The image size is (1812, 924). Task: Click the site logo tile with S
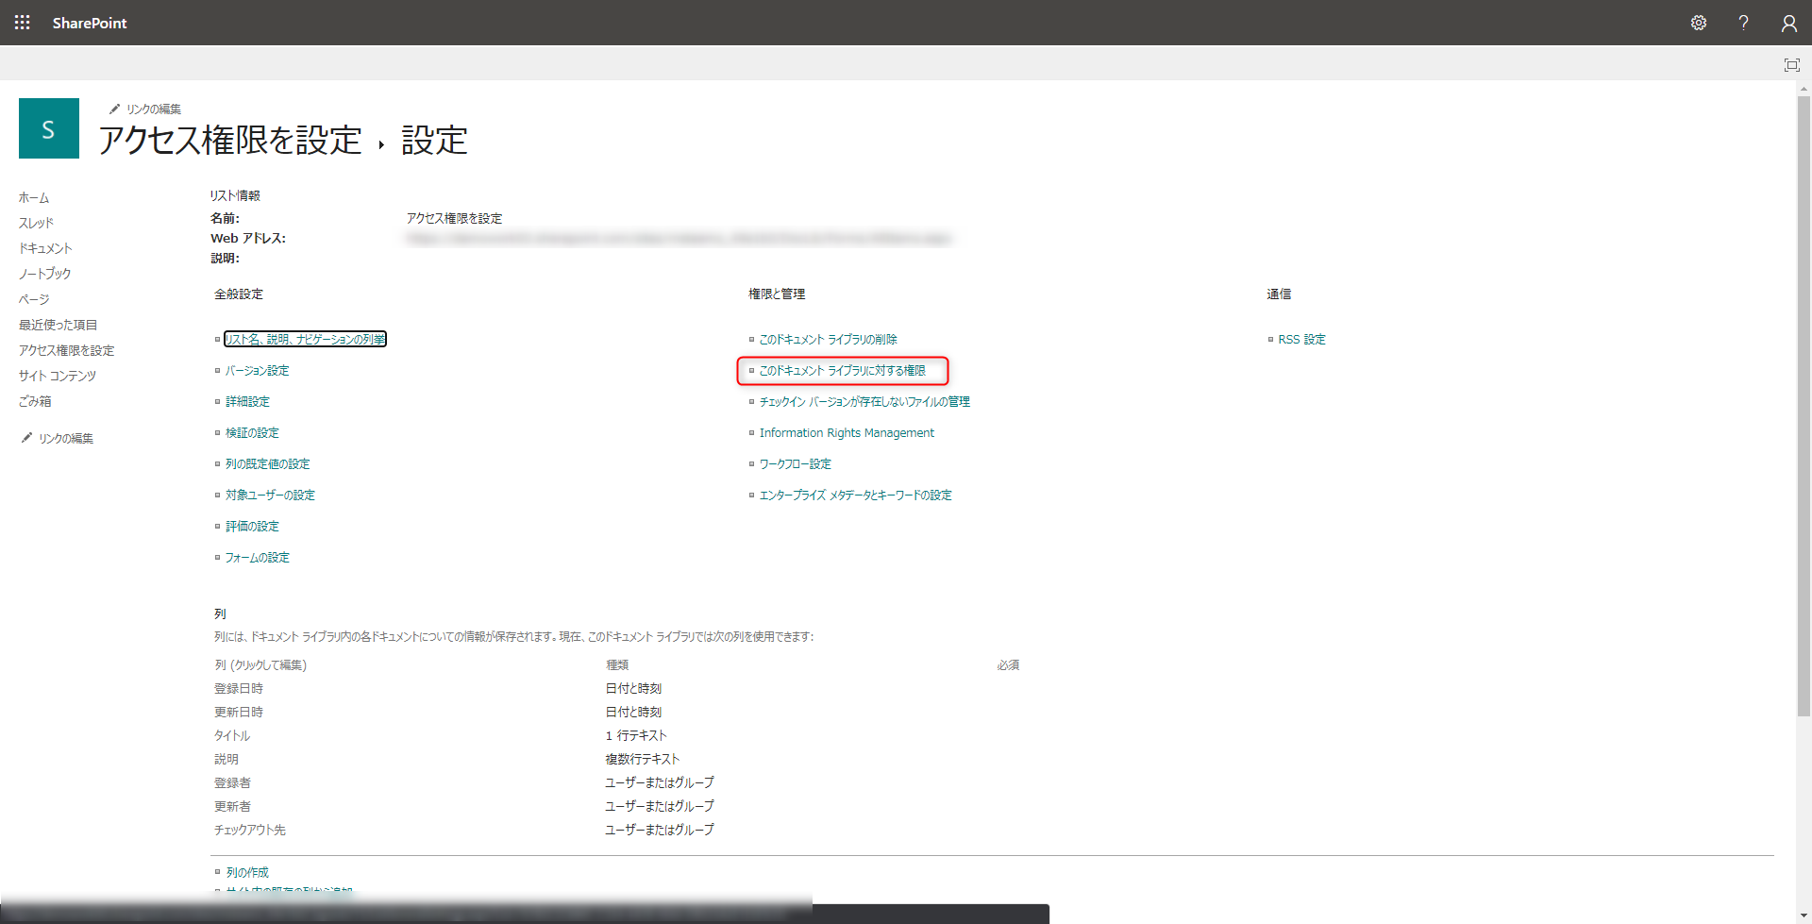click(49, 128)
